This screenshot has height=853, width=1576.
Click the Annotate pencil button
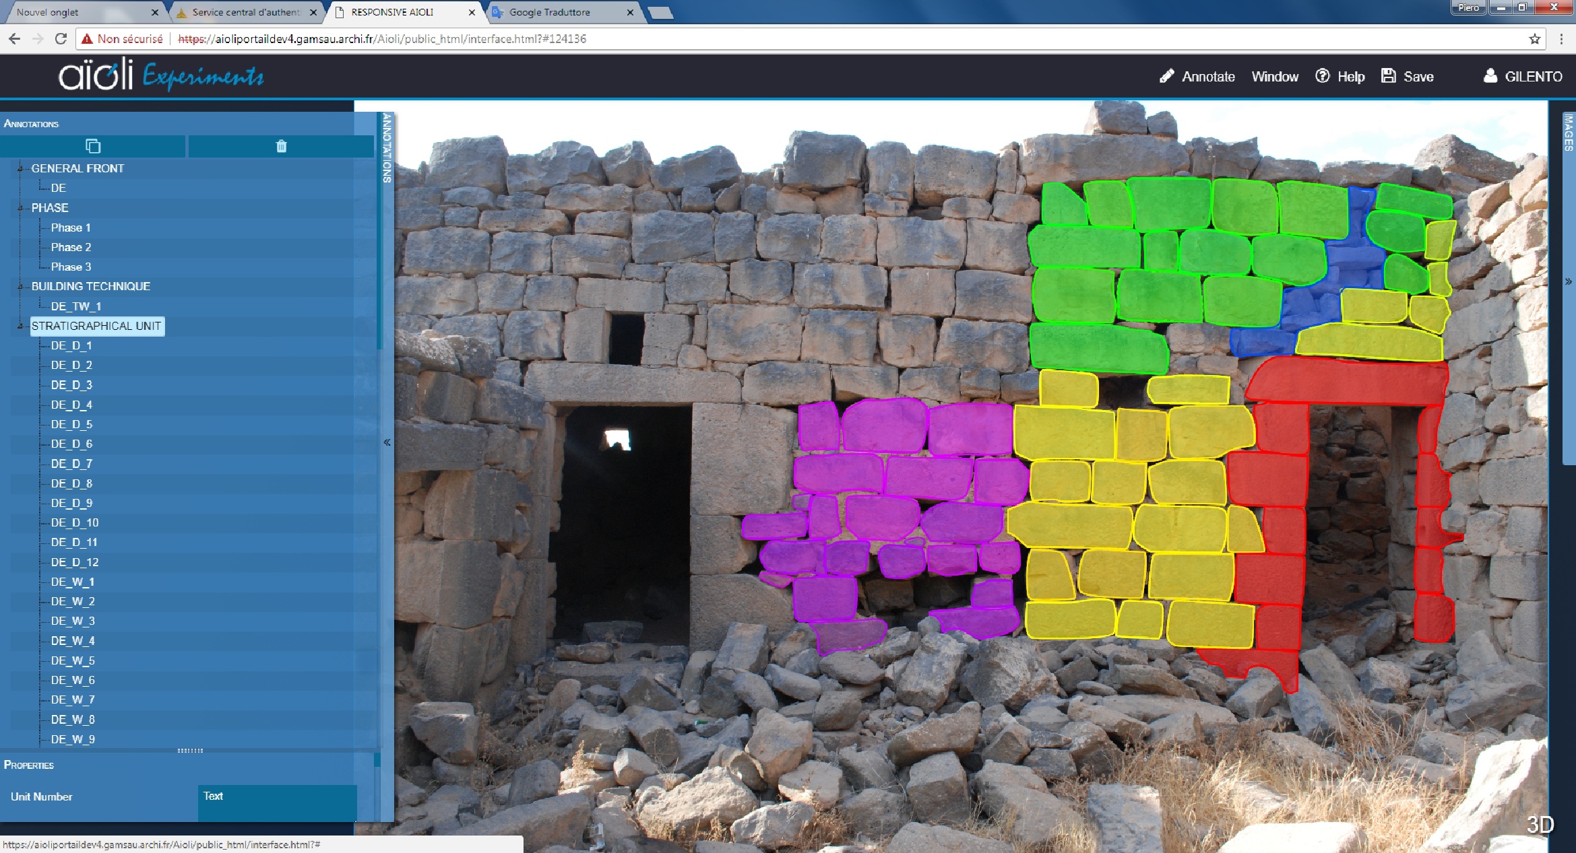click(1197, 77)
